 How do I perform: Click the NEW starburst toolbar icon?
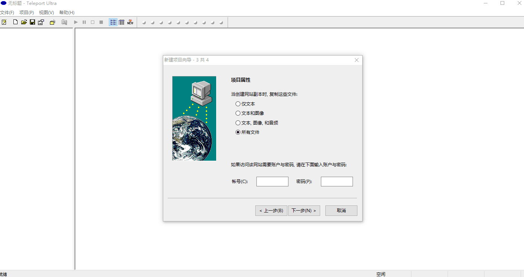130,22
